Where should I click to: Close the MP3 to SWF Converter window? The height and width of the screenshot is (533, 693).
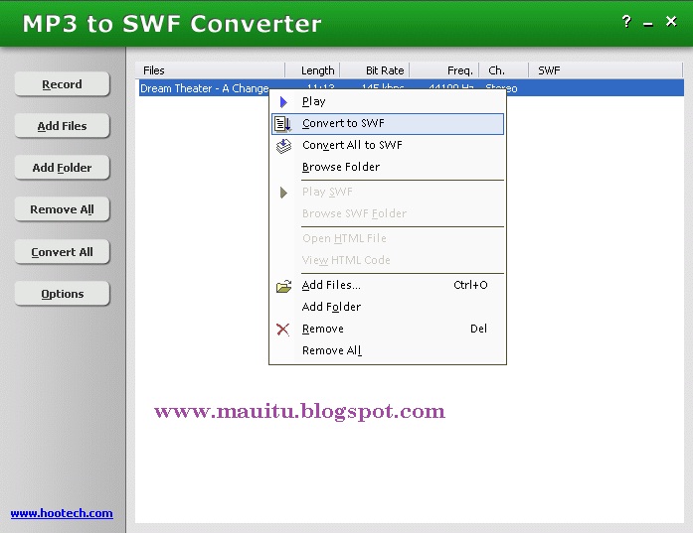click(671, 21)
